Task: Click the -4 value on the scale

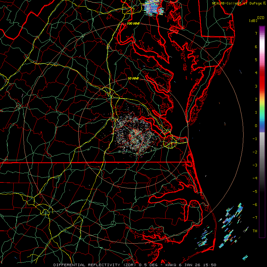Action: click(255, 178)
